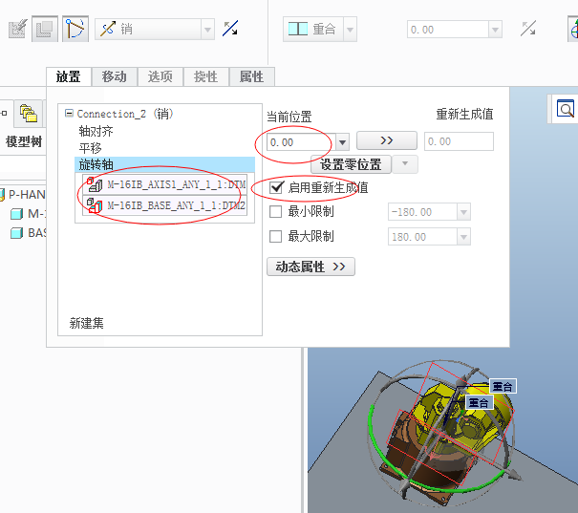Click the greyed offset flip arrows icon
The height and width of the screenshot is (513, 578).
click(528, 29)
